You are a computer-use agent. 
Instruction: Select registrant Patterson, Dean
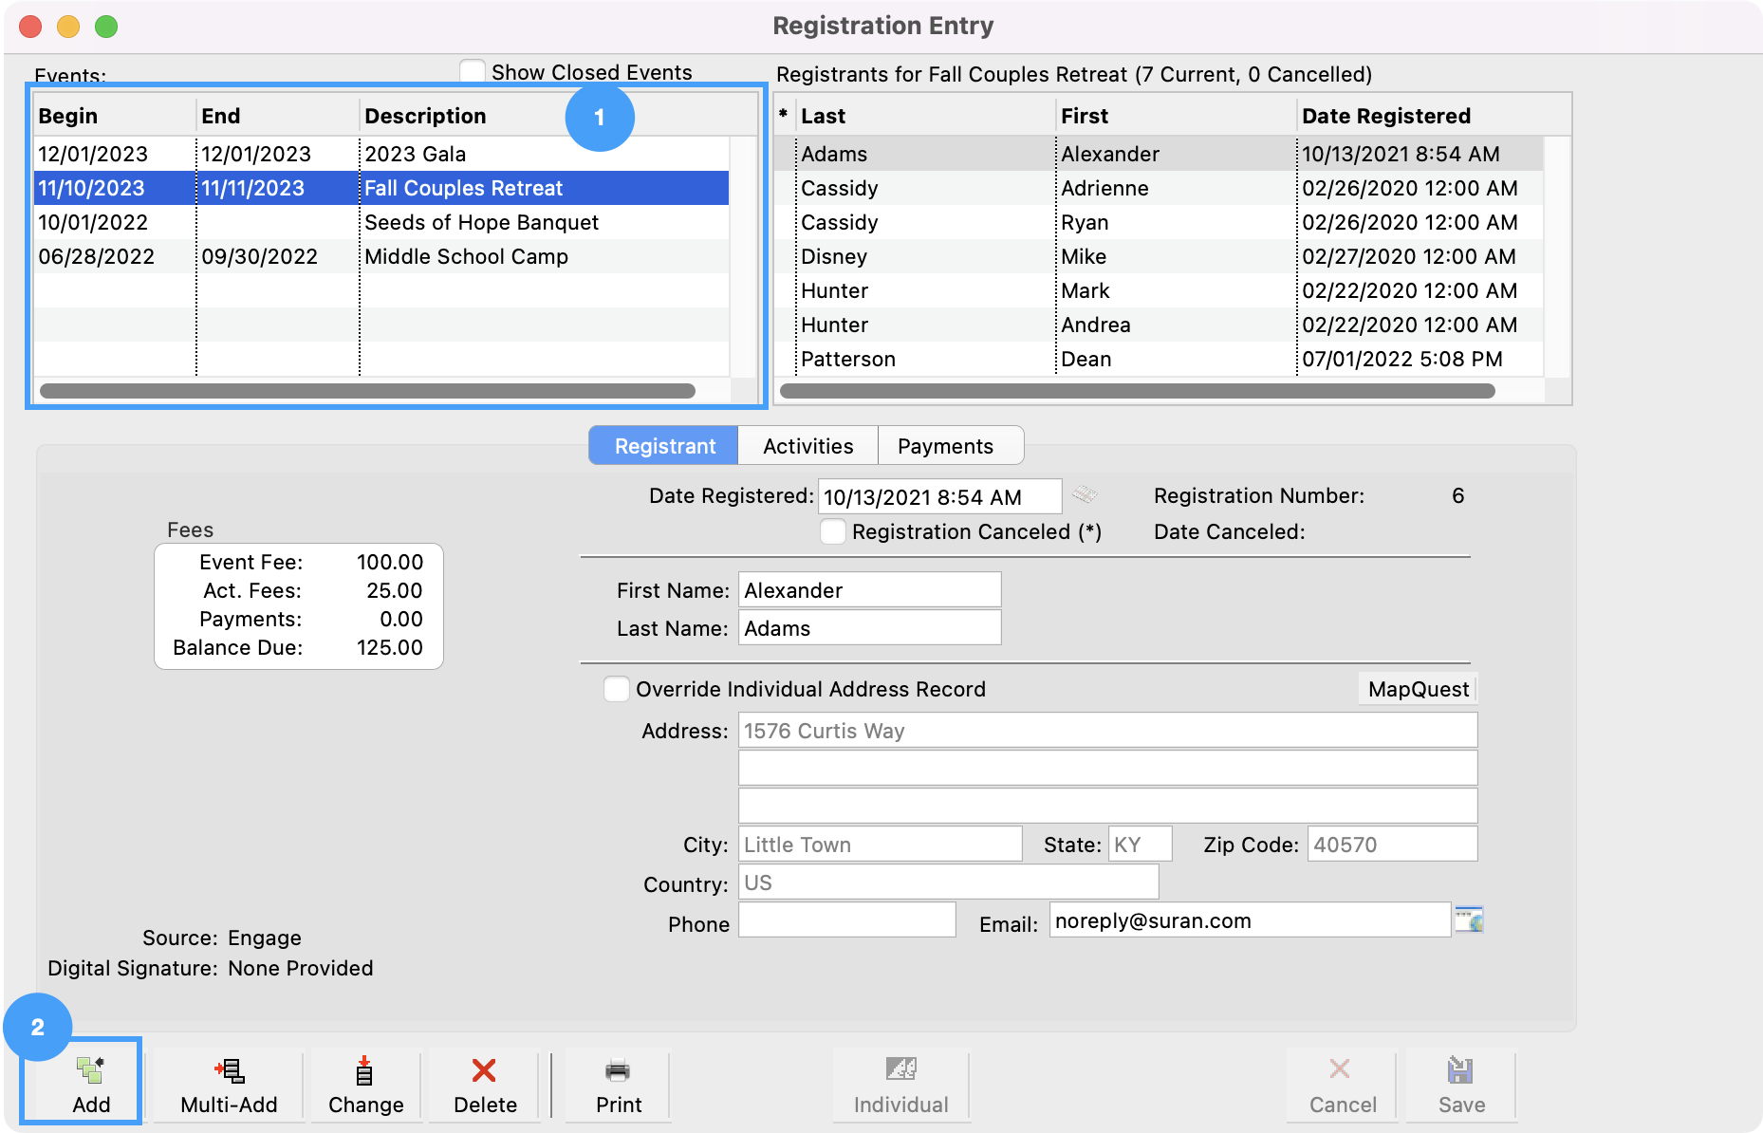click(x=847, y=359)
